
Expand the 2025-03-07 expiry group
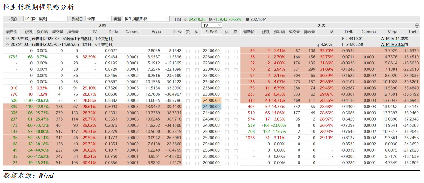coord(7,39)
